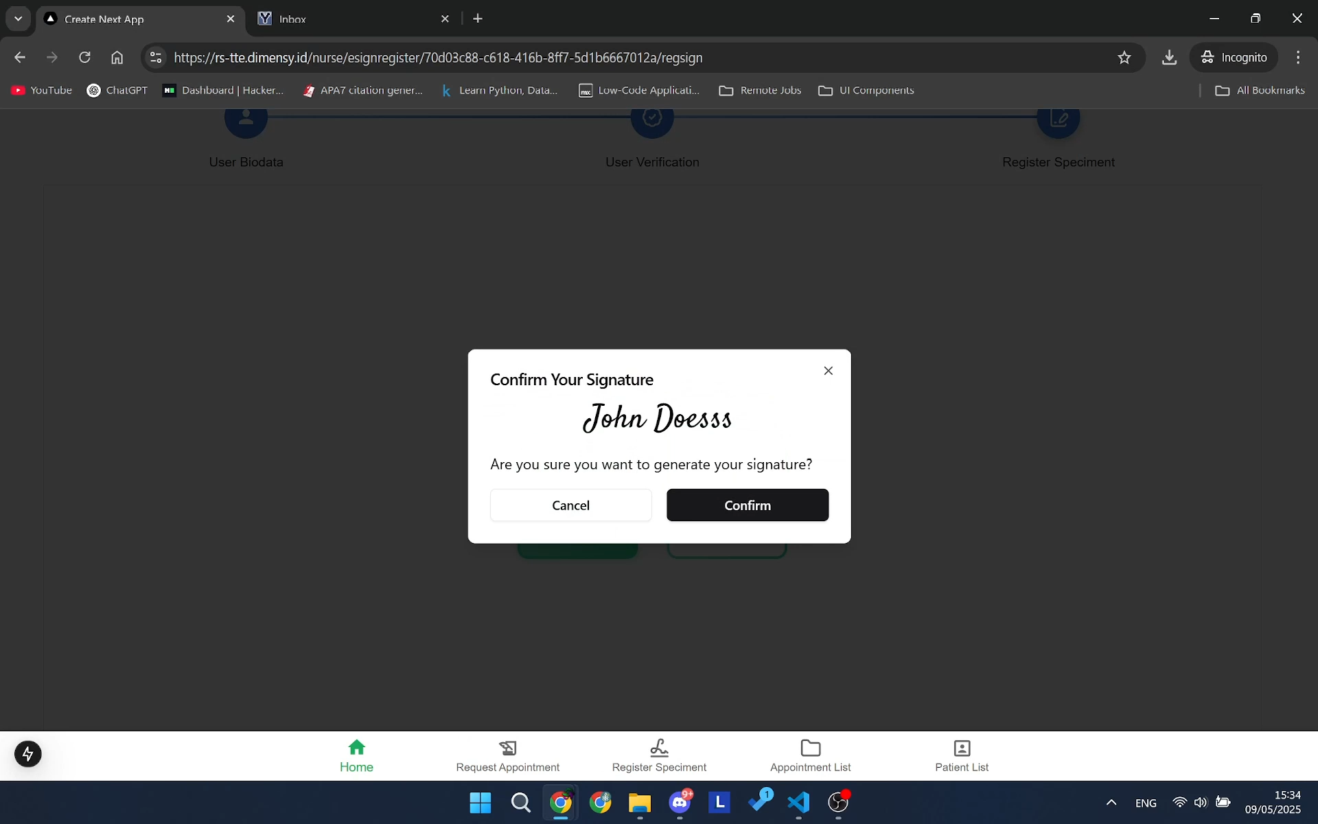
Task: Open the Remote Jobs bookmark folder
Action: point(760,91)
